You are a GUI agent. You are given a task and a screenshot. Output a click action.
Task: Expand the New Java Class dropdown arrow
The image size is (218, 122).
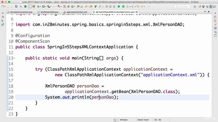(x=75, y=6)
